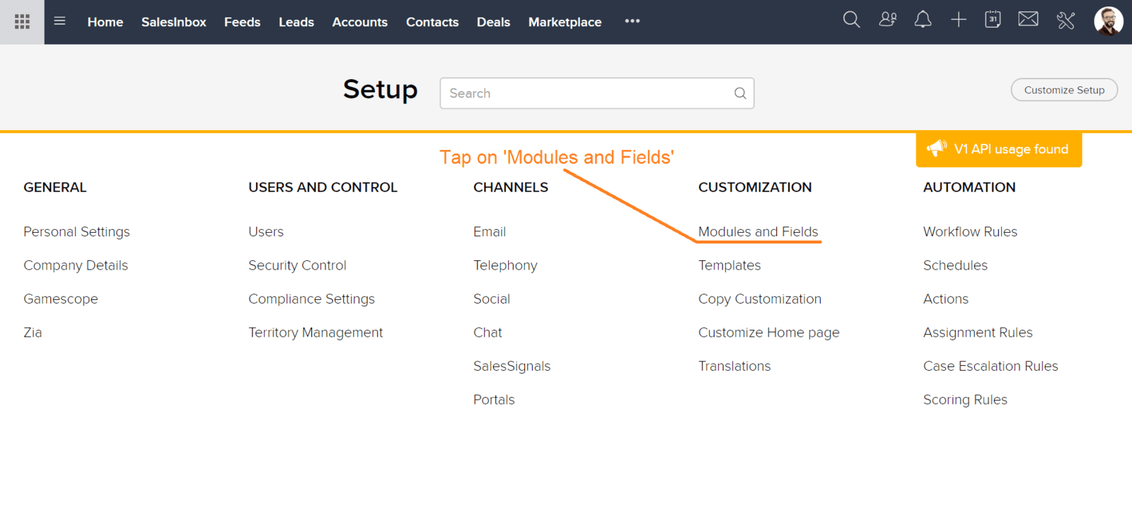The image size is (1132, 508).
Task: Click the AUTOMATION section heading
Action: click(x=970, y=187)
